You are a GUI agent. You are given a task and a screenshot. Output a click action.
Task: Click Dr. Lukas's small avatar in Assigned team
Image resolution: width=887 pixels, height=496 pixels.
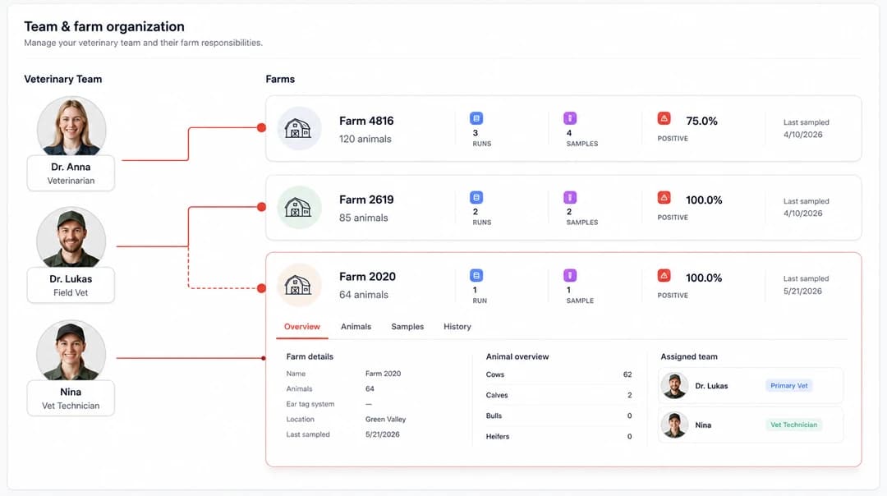pos(674,386)
